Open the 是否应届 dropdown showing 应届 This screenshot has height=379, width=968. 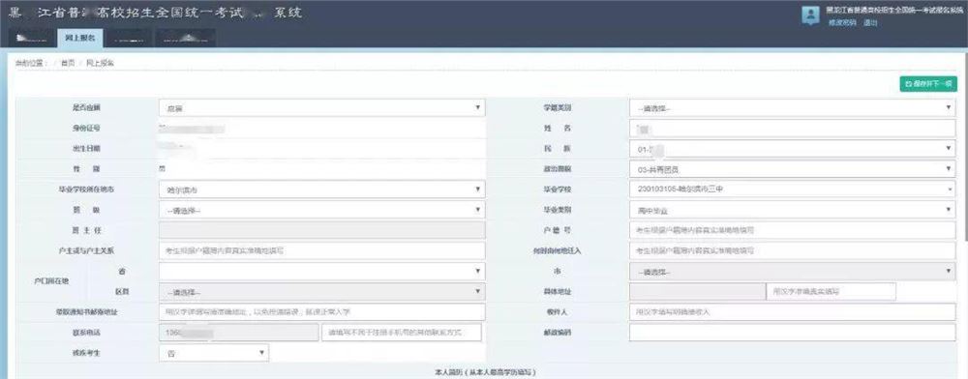point(321,108)
